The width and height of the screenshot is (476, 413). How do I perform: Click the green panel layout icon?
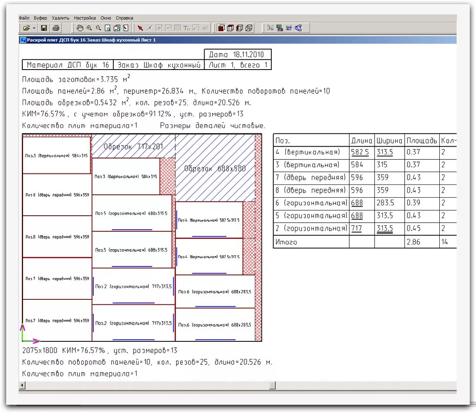pyautogui.click(x=280, y=28)
